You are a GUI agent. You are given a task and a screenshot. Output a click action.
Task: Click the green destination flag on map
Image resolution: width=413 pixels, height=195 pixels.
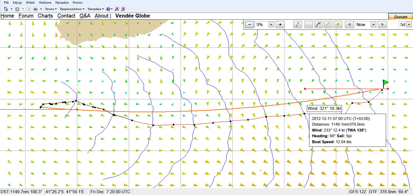pyautogui.click(x=385, y=83)
